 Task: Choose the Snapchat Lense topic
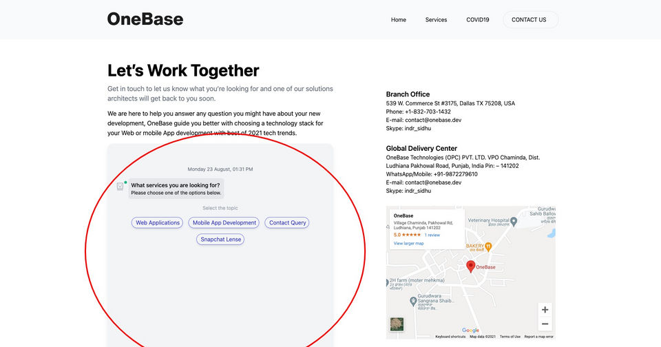pyautogui.click(x=220, y=239)
